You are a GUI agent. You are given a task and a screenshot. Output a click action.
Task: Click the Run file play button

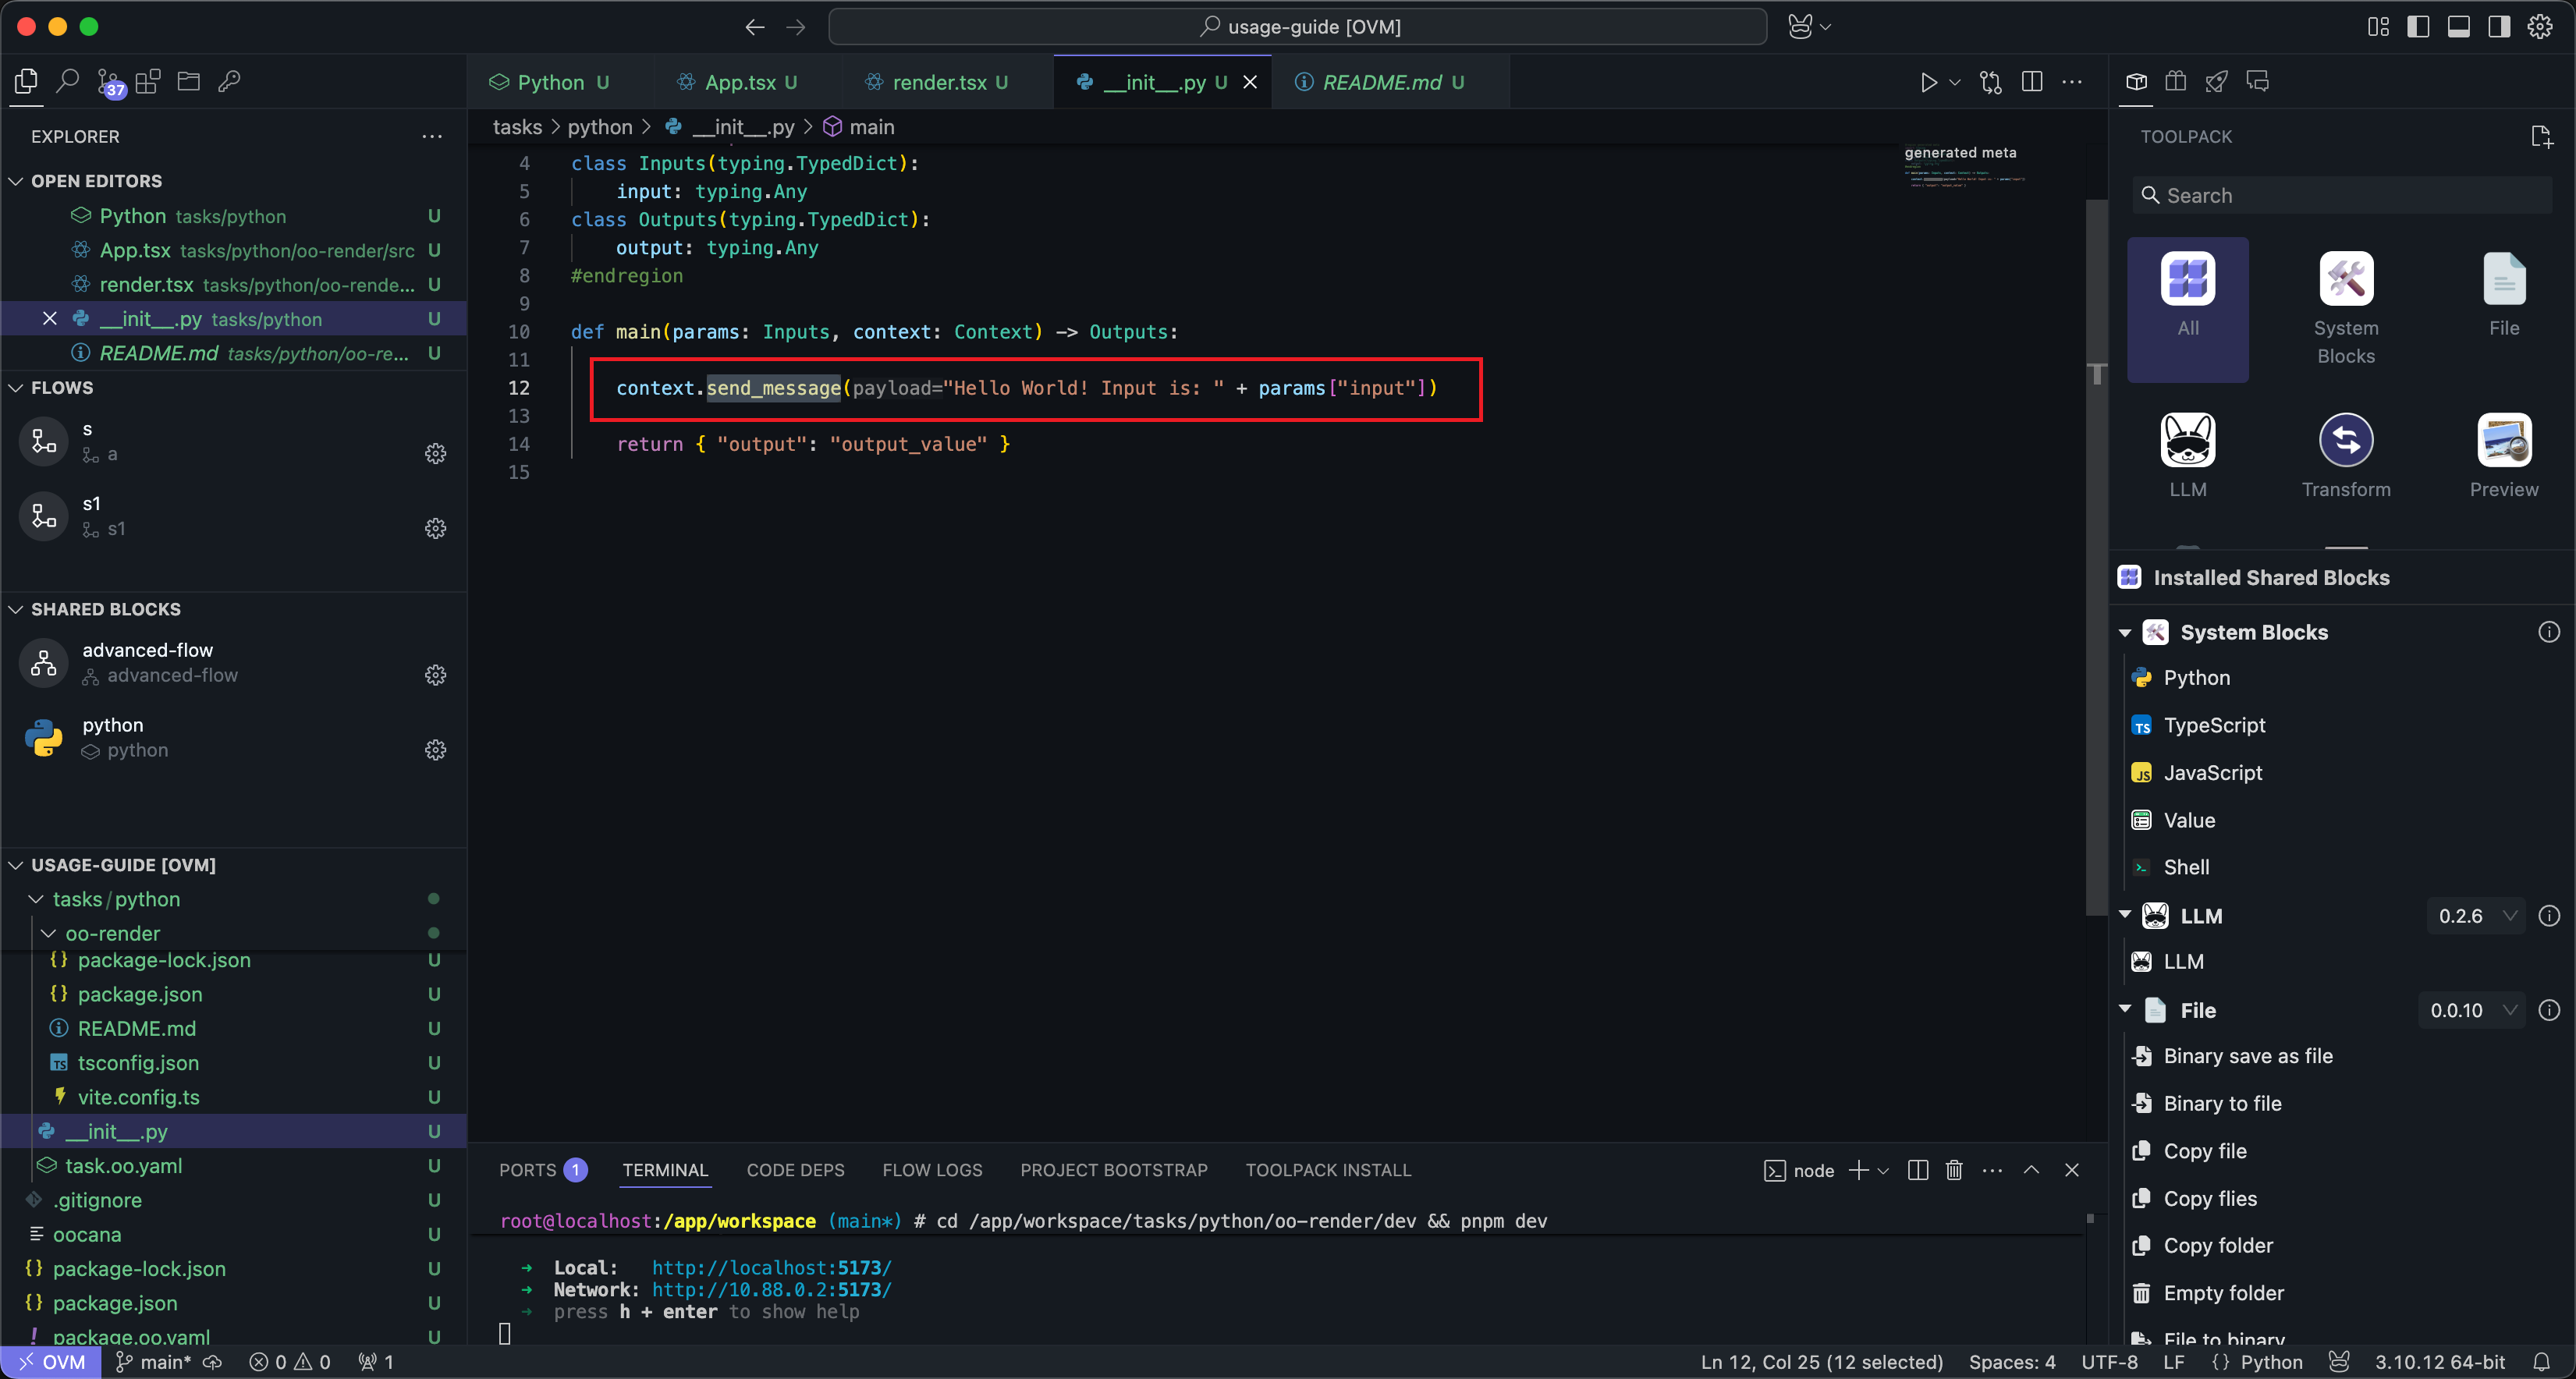coord(1928,82)
